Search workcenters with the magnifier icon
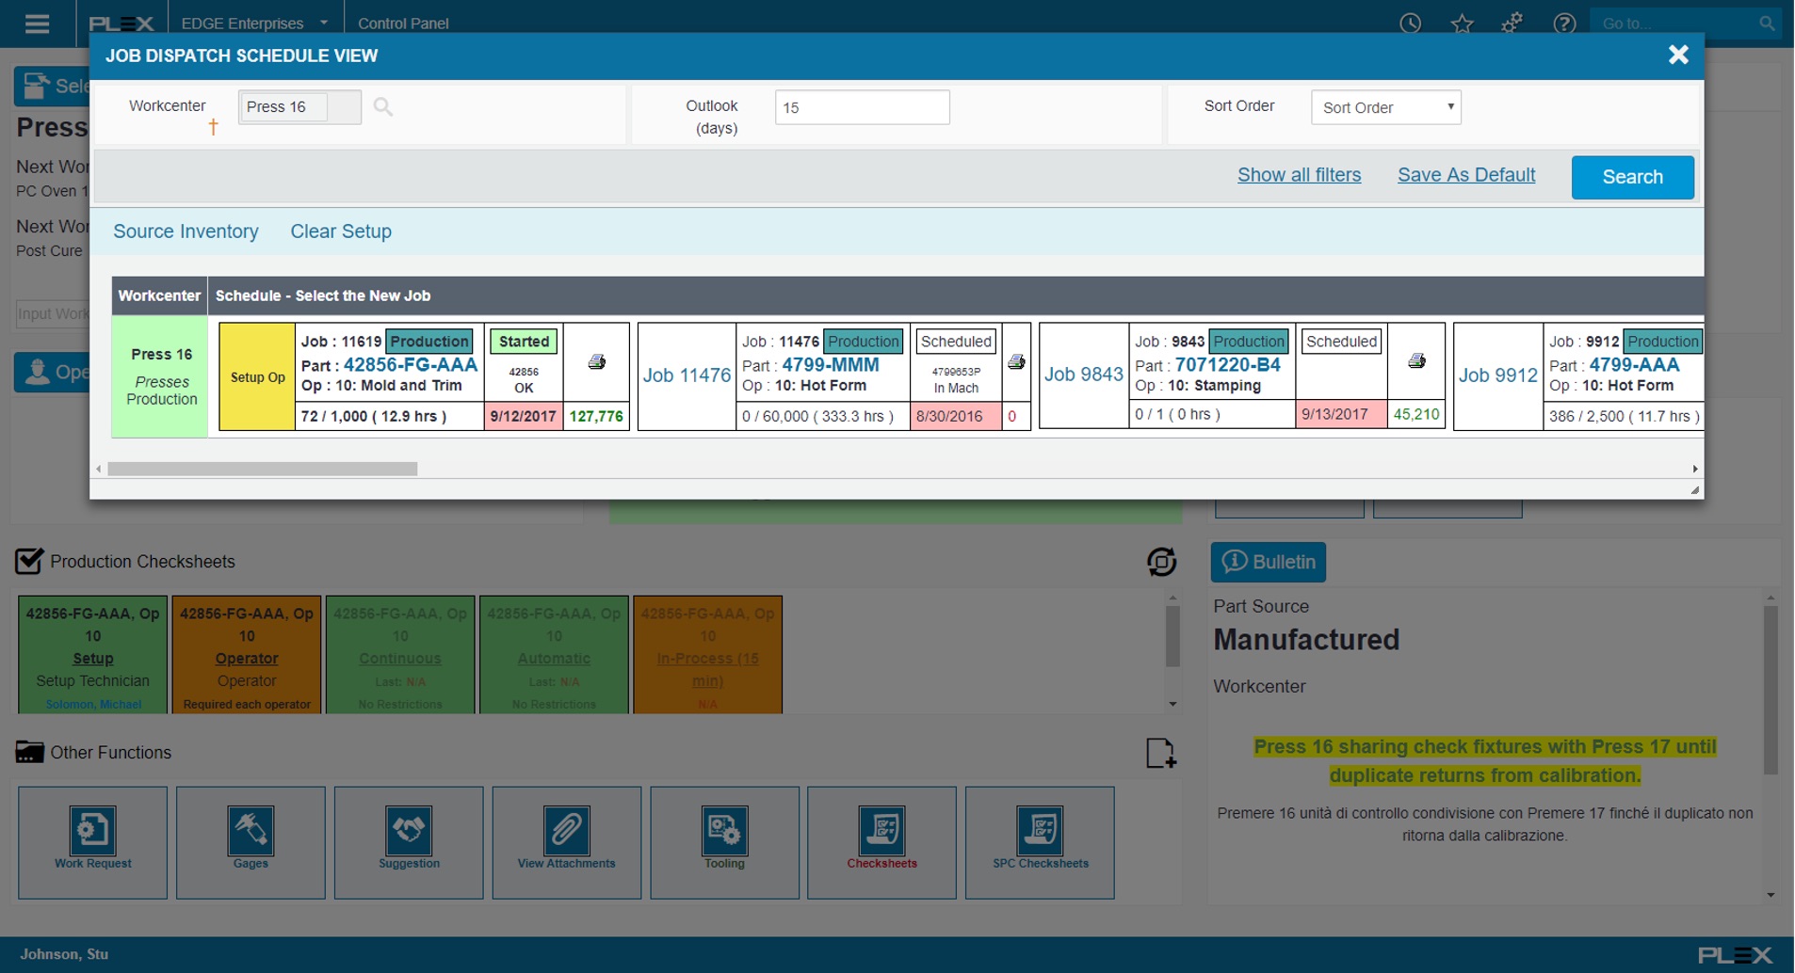1795x973 pixels. [383, 106]
